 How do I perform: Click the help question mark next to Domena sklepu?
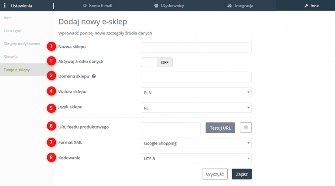tap(94, 76)
